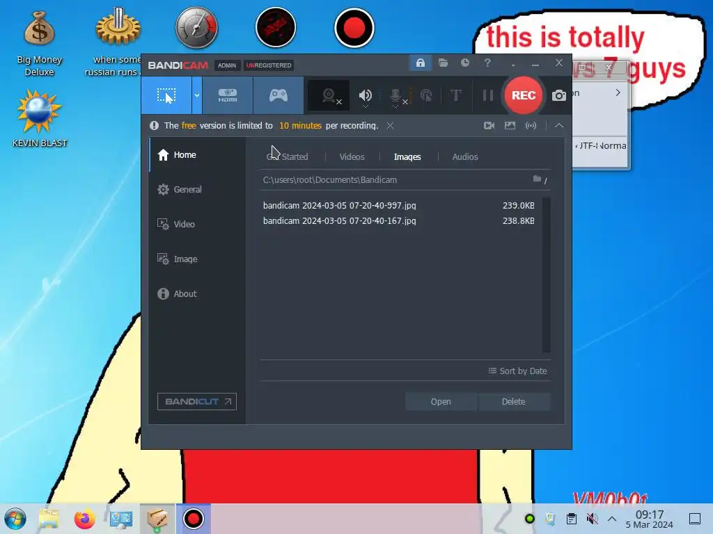This screenshot has height=534, width=713.
Task: Click the folder icon next to the output path
Action: pyautogui.click(x=537, y=179)
